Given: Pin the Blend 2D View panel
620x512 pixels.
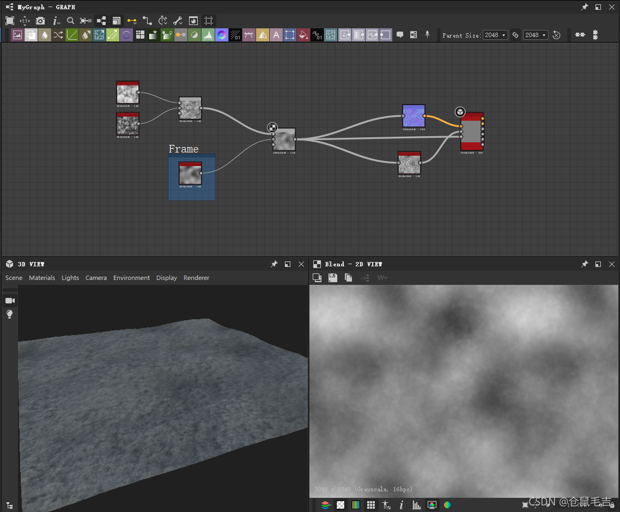Looking at the screenshot, I should click(x=585, y=264).
